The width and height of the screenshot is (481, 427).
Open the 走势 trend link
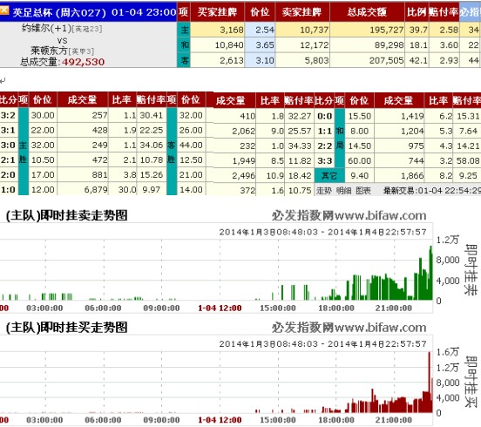[x=323, y=191]
